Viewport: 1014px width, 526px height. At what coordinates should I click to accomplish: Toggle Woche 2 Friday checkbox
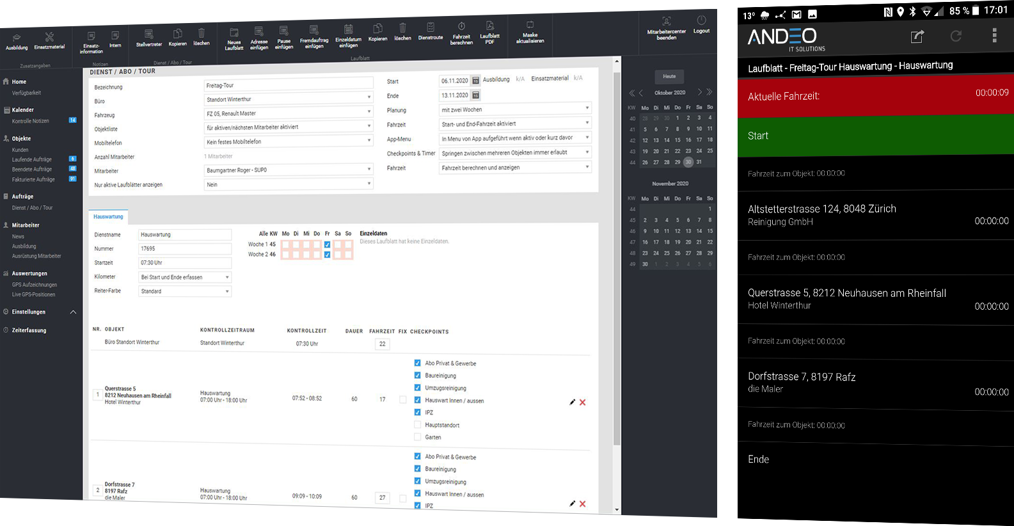(327, 255)
